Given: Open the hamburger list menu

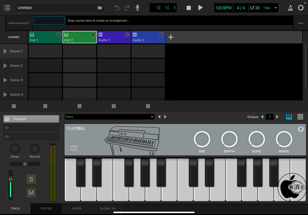Looking at the screenshot, I should coord(7,8).
